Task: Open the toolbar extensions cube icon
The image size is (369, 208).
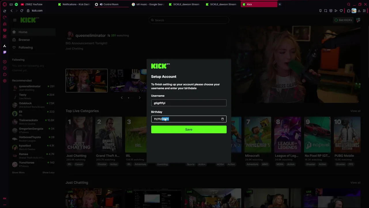Action: click(349, 11)
